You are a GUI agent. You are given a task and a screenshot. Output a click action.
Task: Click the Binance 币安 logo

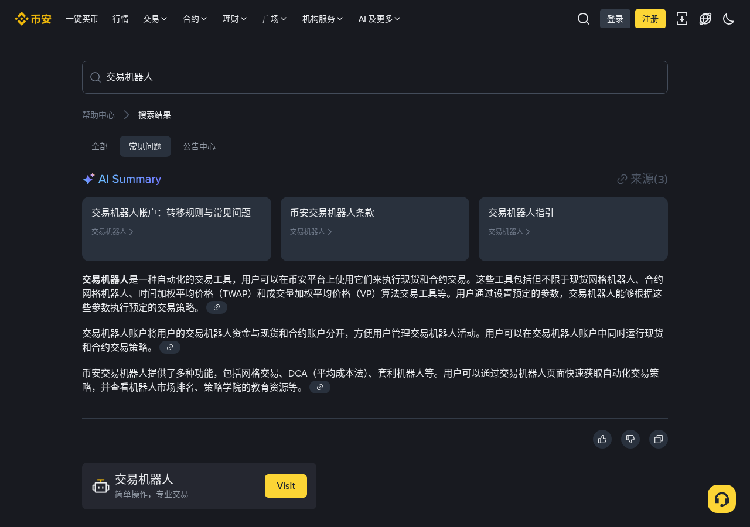point(33,19)
